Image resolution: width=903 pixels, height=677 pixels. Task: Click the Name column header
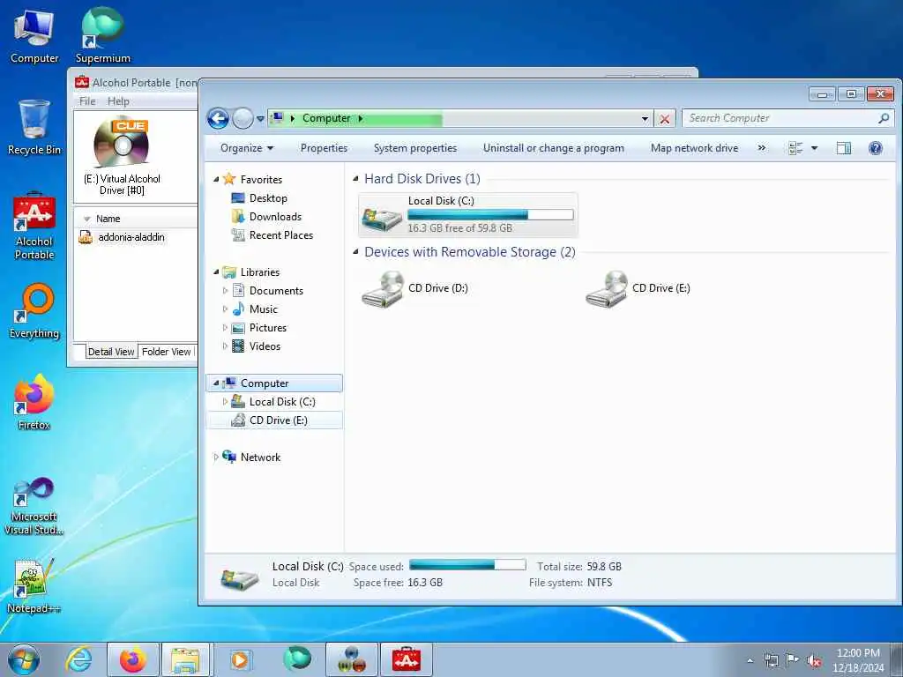click(108, 219)
